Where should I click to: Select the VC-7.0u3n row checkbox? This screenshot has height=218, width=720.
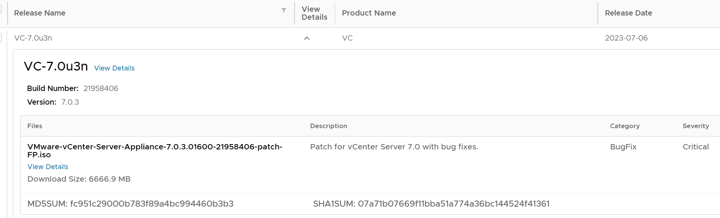pos(0,38)
